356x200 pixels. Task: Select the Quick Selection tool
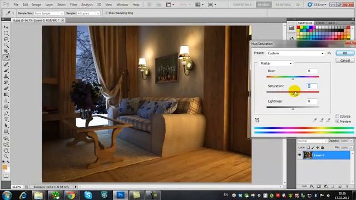click(6, 45)
